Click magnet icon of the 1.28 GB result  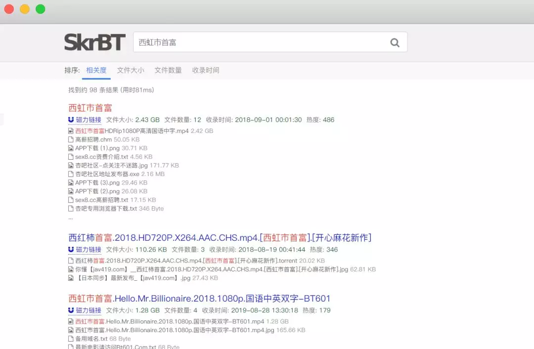click(71, 310)
